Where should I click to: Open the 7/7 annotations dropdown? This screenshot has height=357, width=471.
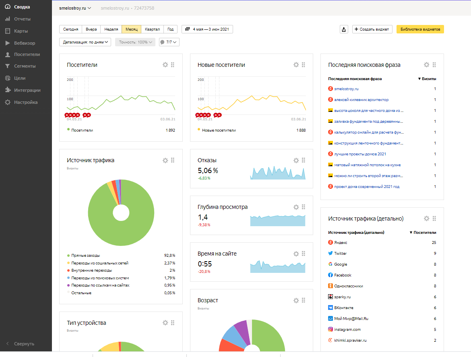(x=169, y=42)
